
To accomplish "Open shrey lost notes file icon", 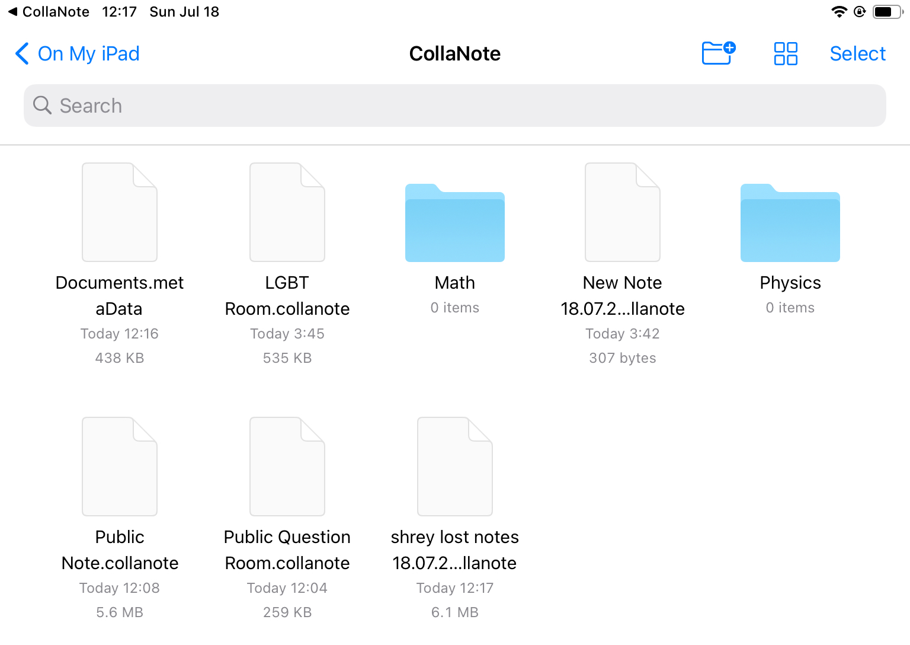I will pos(455,467).
